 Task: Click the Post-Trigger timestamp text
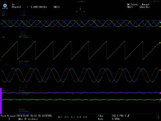[26, 116]
